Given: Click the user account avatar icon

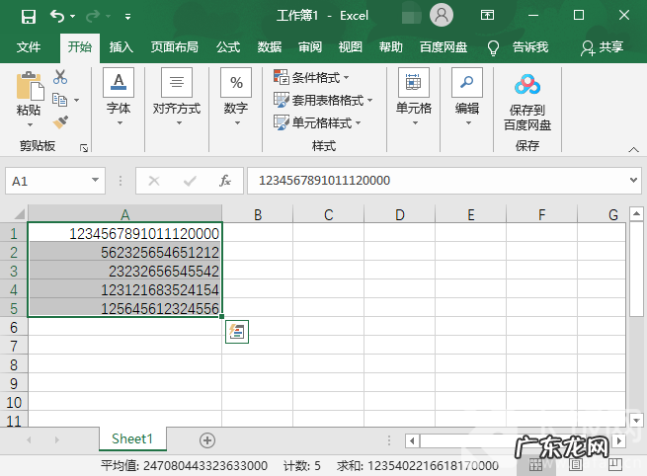Looking at the screenshot, I should click(442, 15).
